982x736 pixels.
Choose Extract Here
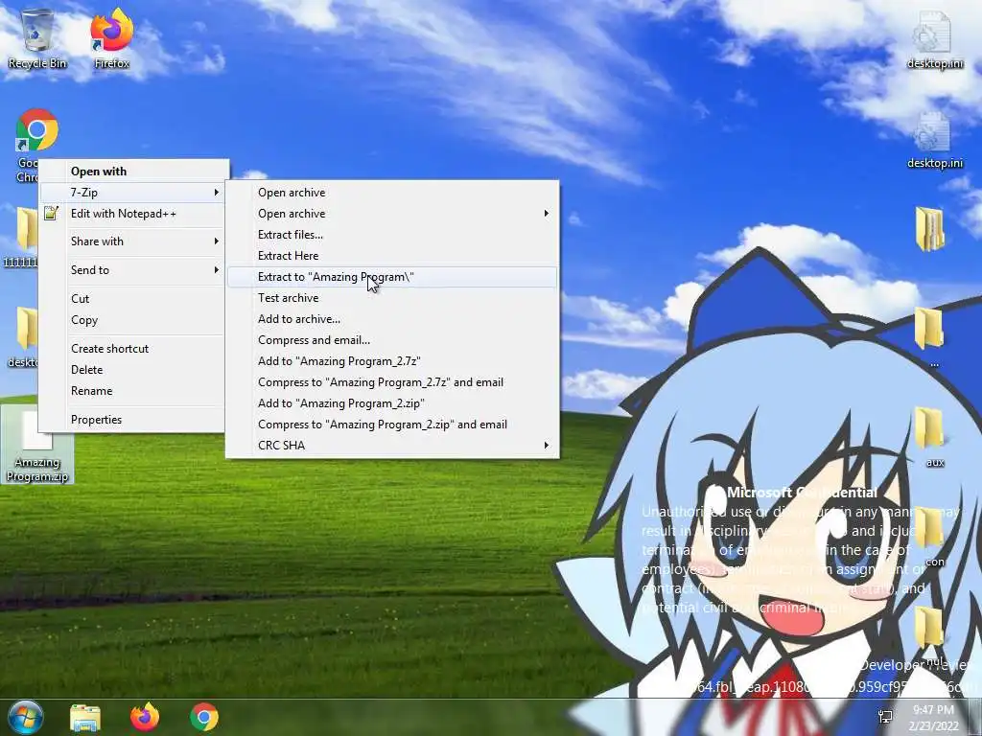tap(392, 256)
